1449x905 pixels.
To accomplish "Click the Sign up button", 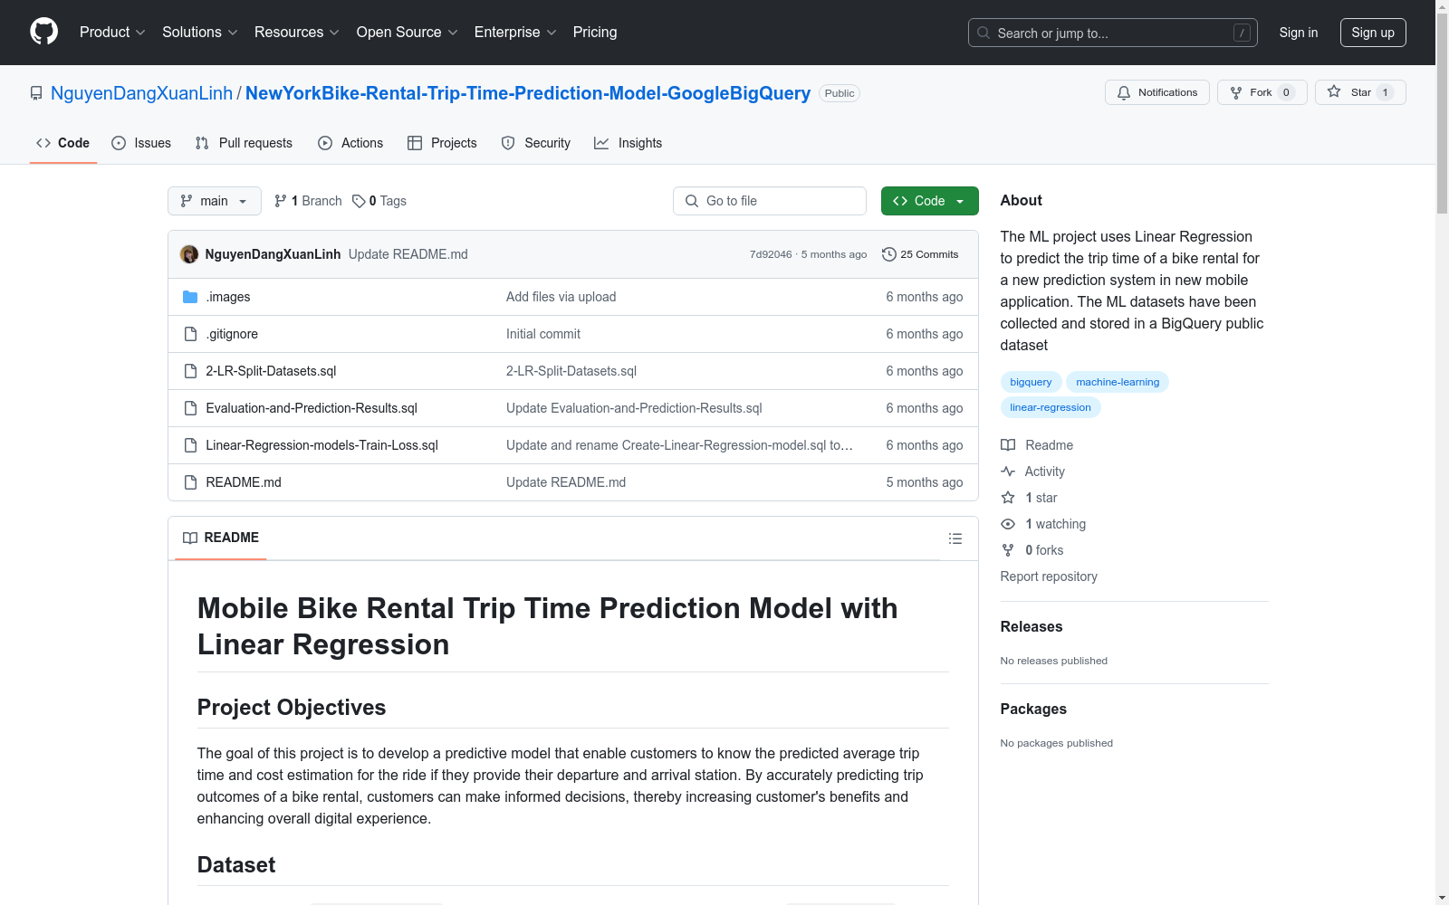I will pos(1373,33).
